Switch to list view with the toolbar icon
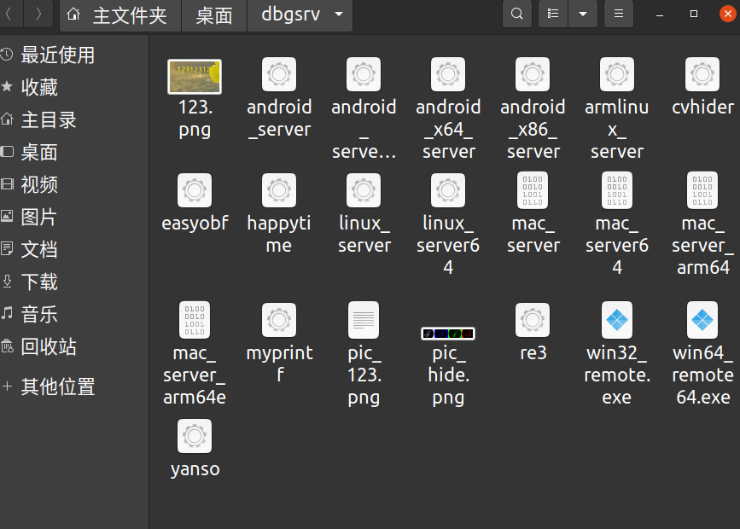 553,14
